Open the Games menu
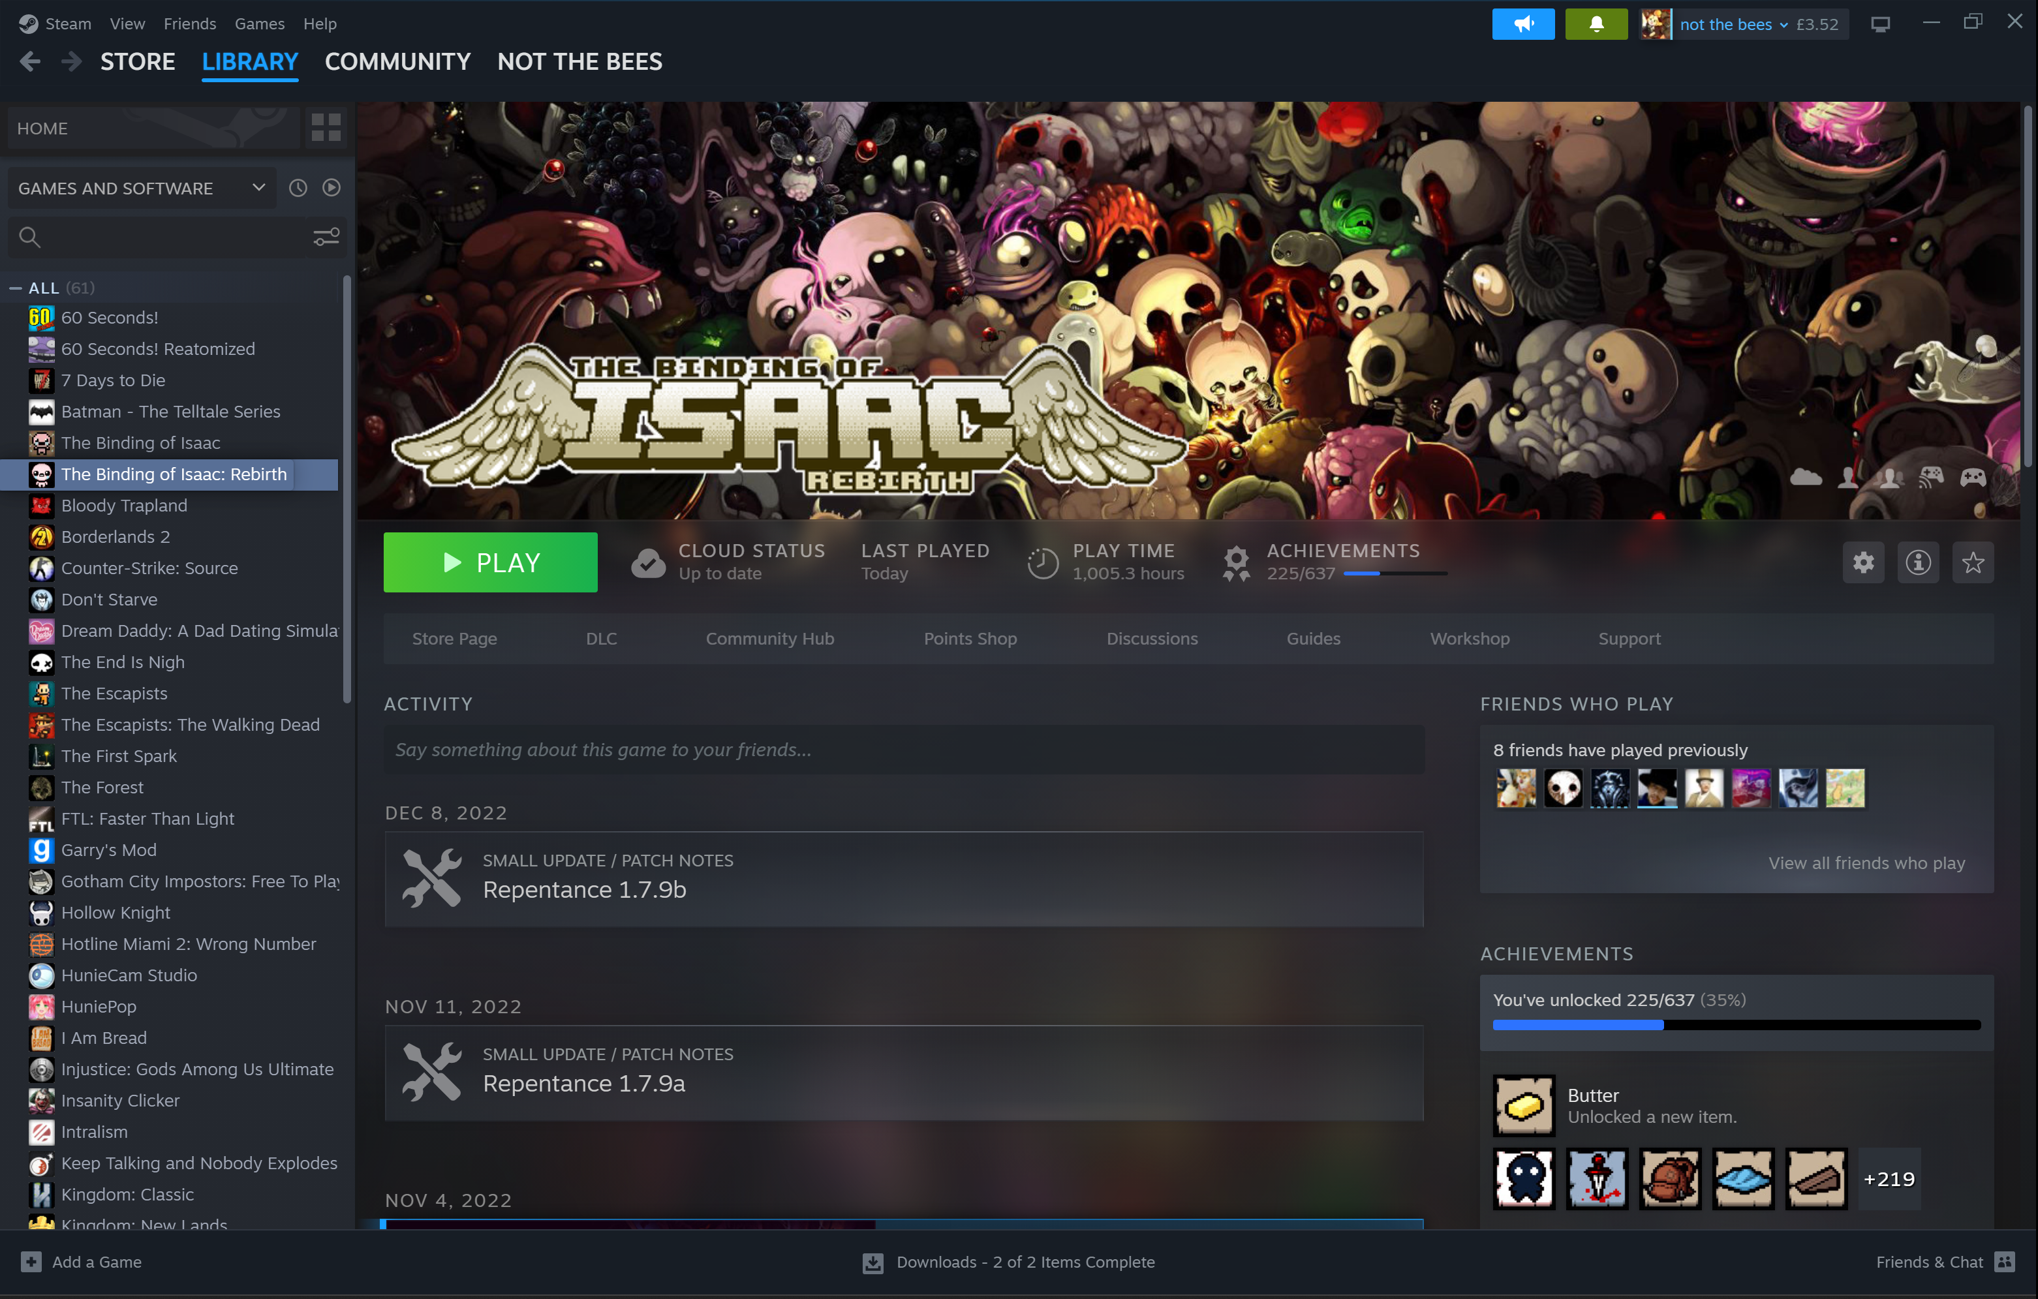This screenshot has height=1299, width=2038. (x=259, y=23)
